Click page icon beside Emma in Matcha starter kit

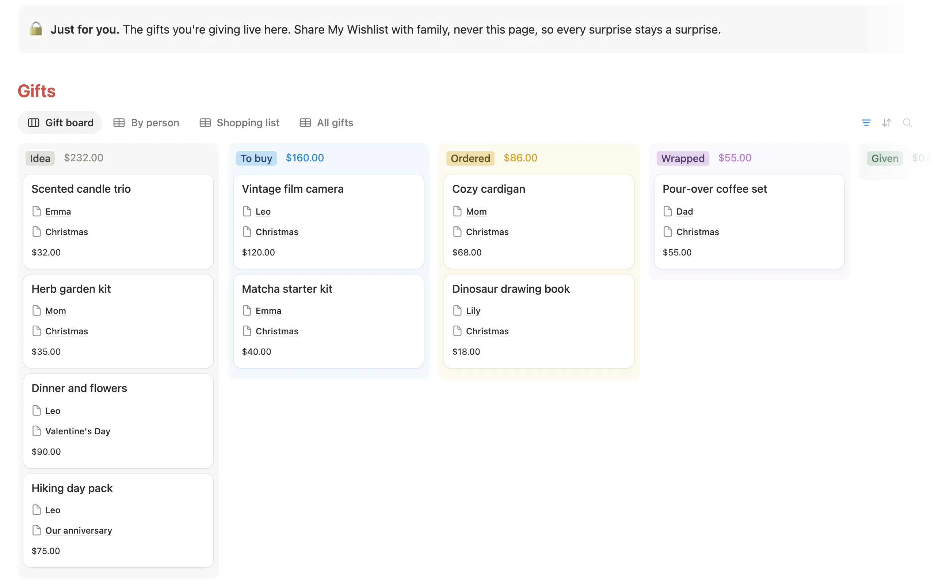tap(247, 311)
